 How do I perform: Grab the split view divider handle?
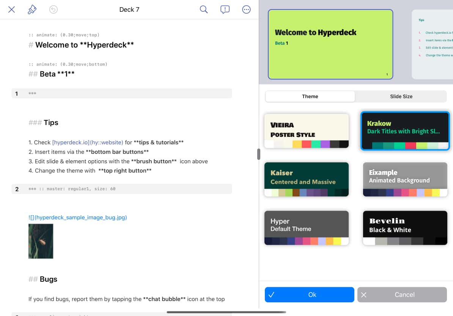259,154
